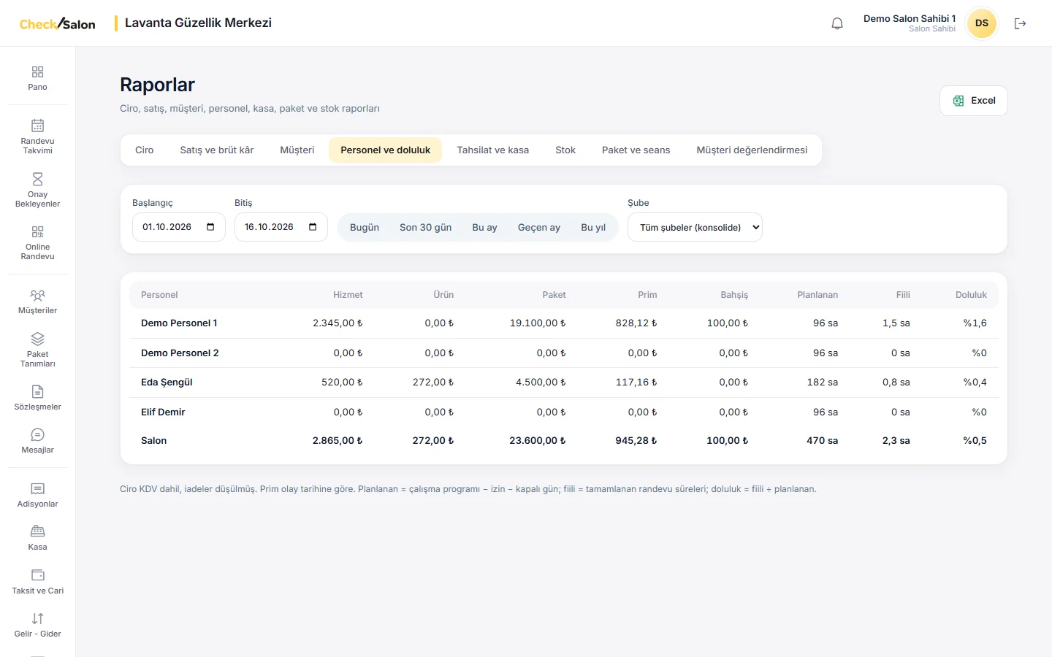Click the Bitiş date field 16.10.2026
The width and height of the screenshot is (1052, 657).
(281, 227)
